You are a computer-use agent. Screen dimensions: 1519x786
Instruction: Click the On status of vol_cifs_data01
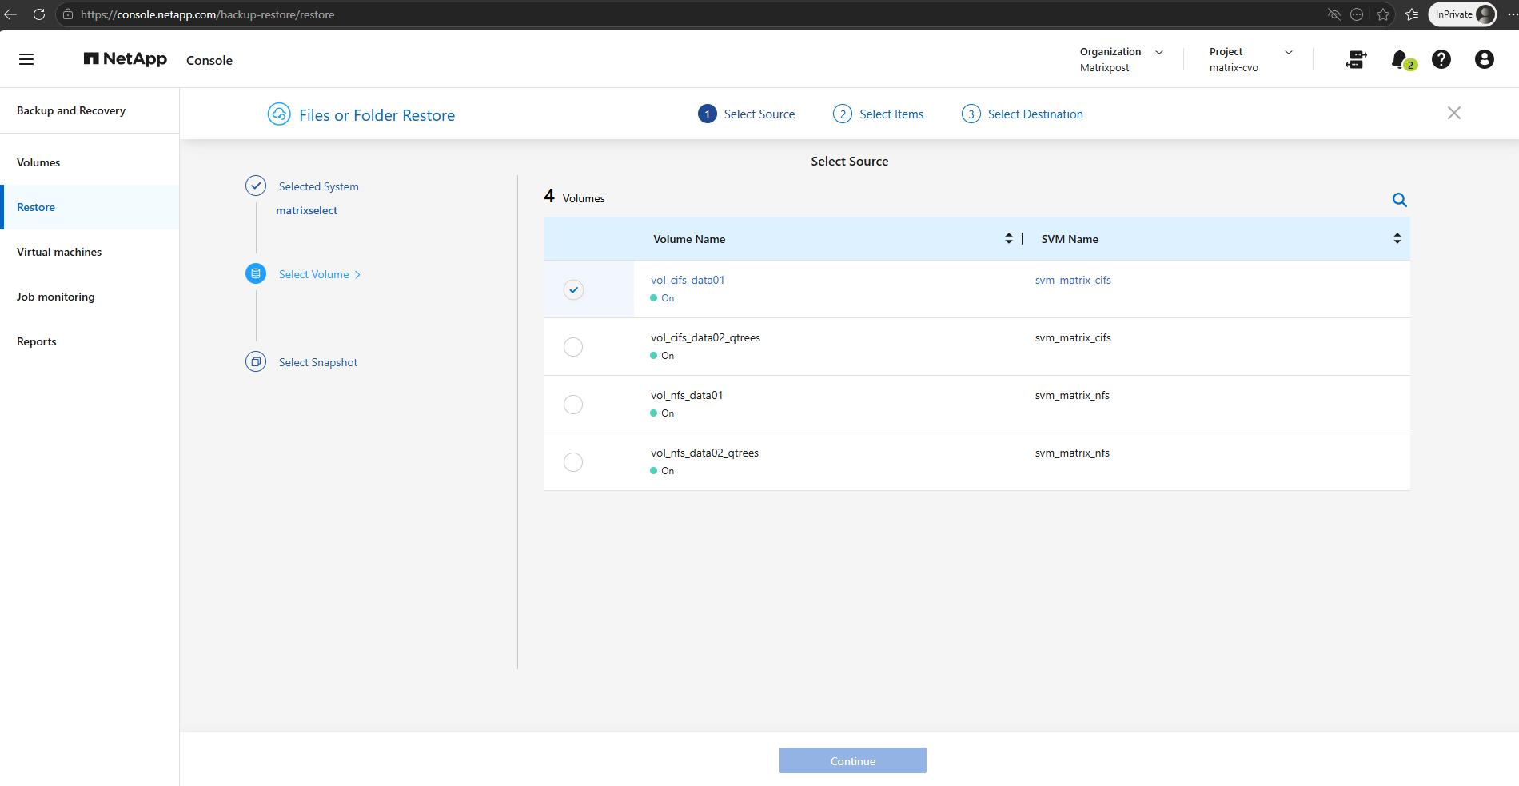(663, 298)
